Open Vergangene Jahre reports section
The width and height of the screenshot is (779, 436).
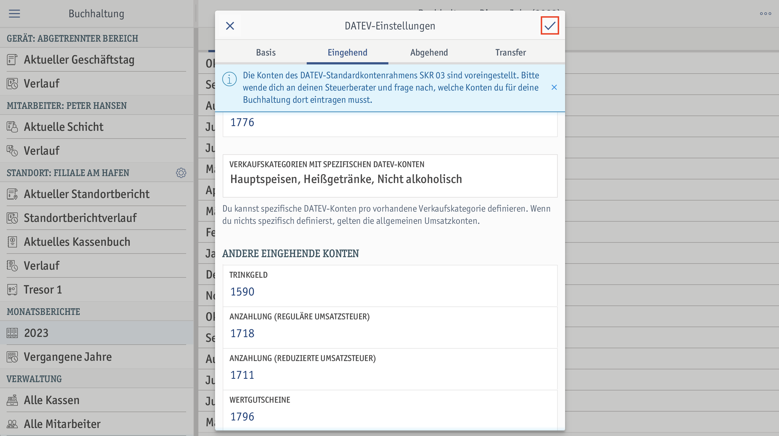point(68,356)
